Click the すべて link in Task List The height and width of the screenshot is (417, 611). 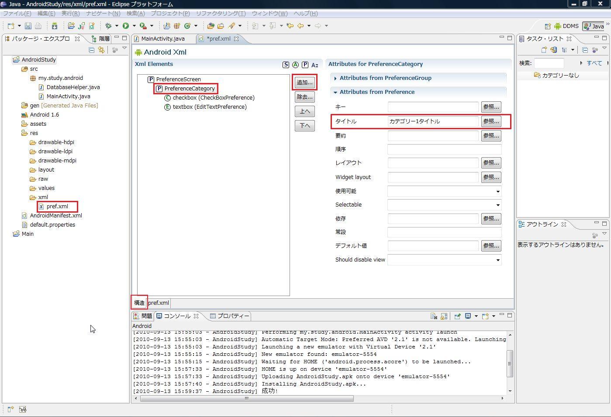[594, 63]
